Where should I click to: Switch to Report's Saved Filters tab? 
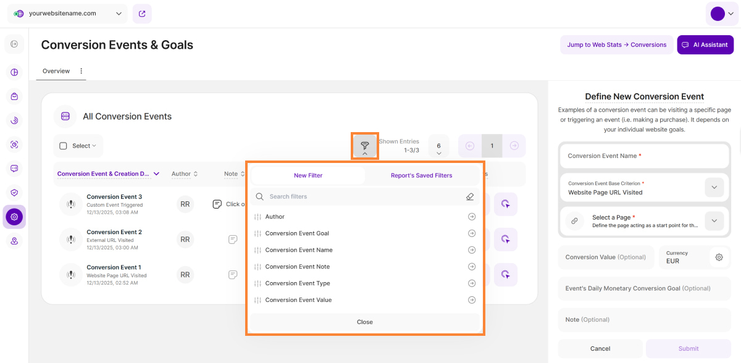click(421, 175)
